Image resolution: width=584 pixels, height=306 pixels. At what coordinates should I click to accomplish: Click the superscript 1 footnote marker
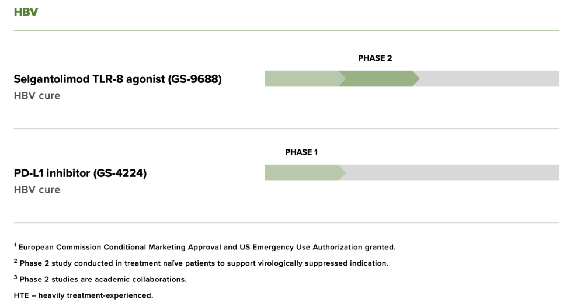tap(15, 245)
